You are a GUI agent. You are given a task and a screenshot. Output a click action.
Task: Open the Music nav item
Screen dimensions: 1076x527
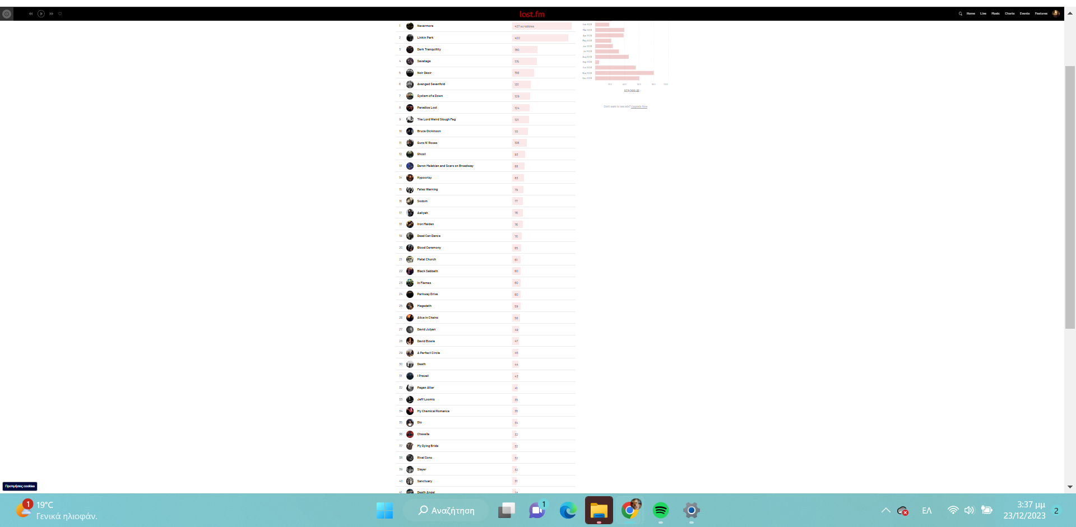click(x=995, y=13)
